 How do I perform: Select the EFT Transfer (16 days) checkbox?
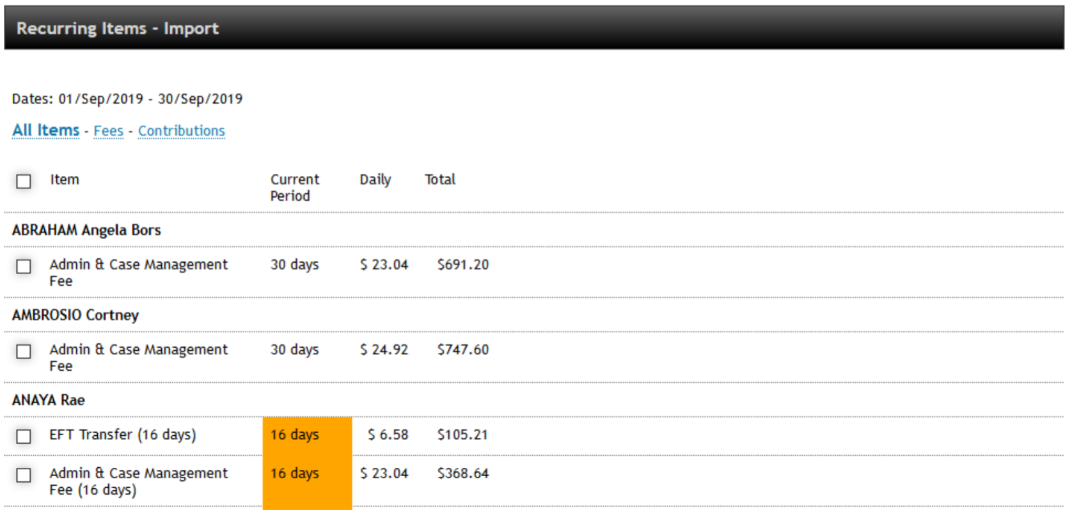click(24, 437)
